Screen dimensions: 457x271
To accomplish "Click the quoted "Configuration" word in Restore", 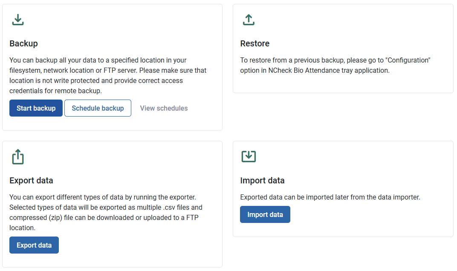I will coord(408,60).
